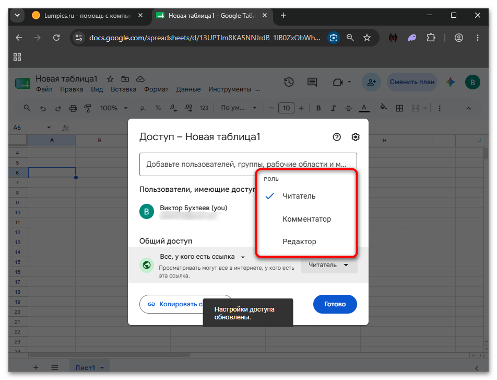Star the spreadsheet Новая таблица1
This screenshot has width=497, height=380.
[x=110, y=79]
